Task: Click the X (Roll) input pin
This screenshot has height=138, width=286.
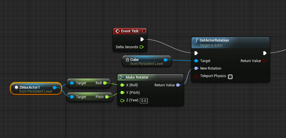Action: coord(122,85)
